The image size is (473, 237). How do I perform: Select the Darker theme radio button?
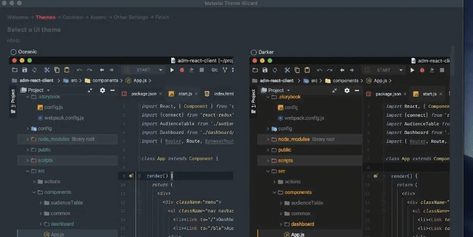(254, 52)
